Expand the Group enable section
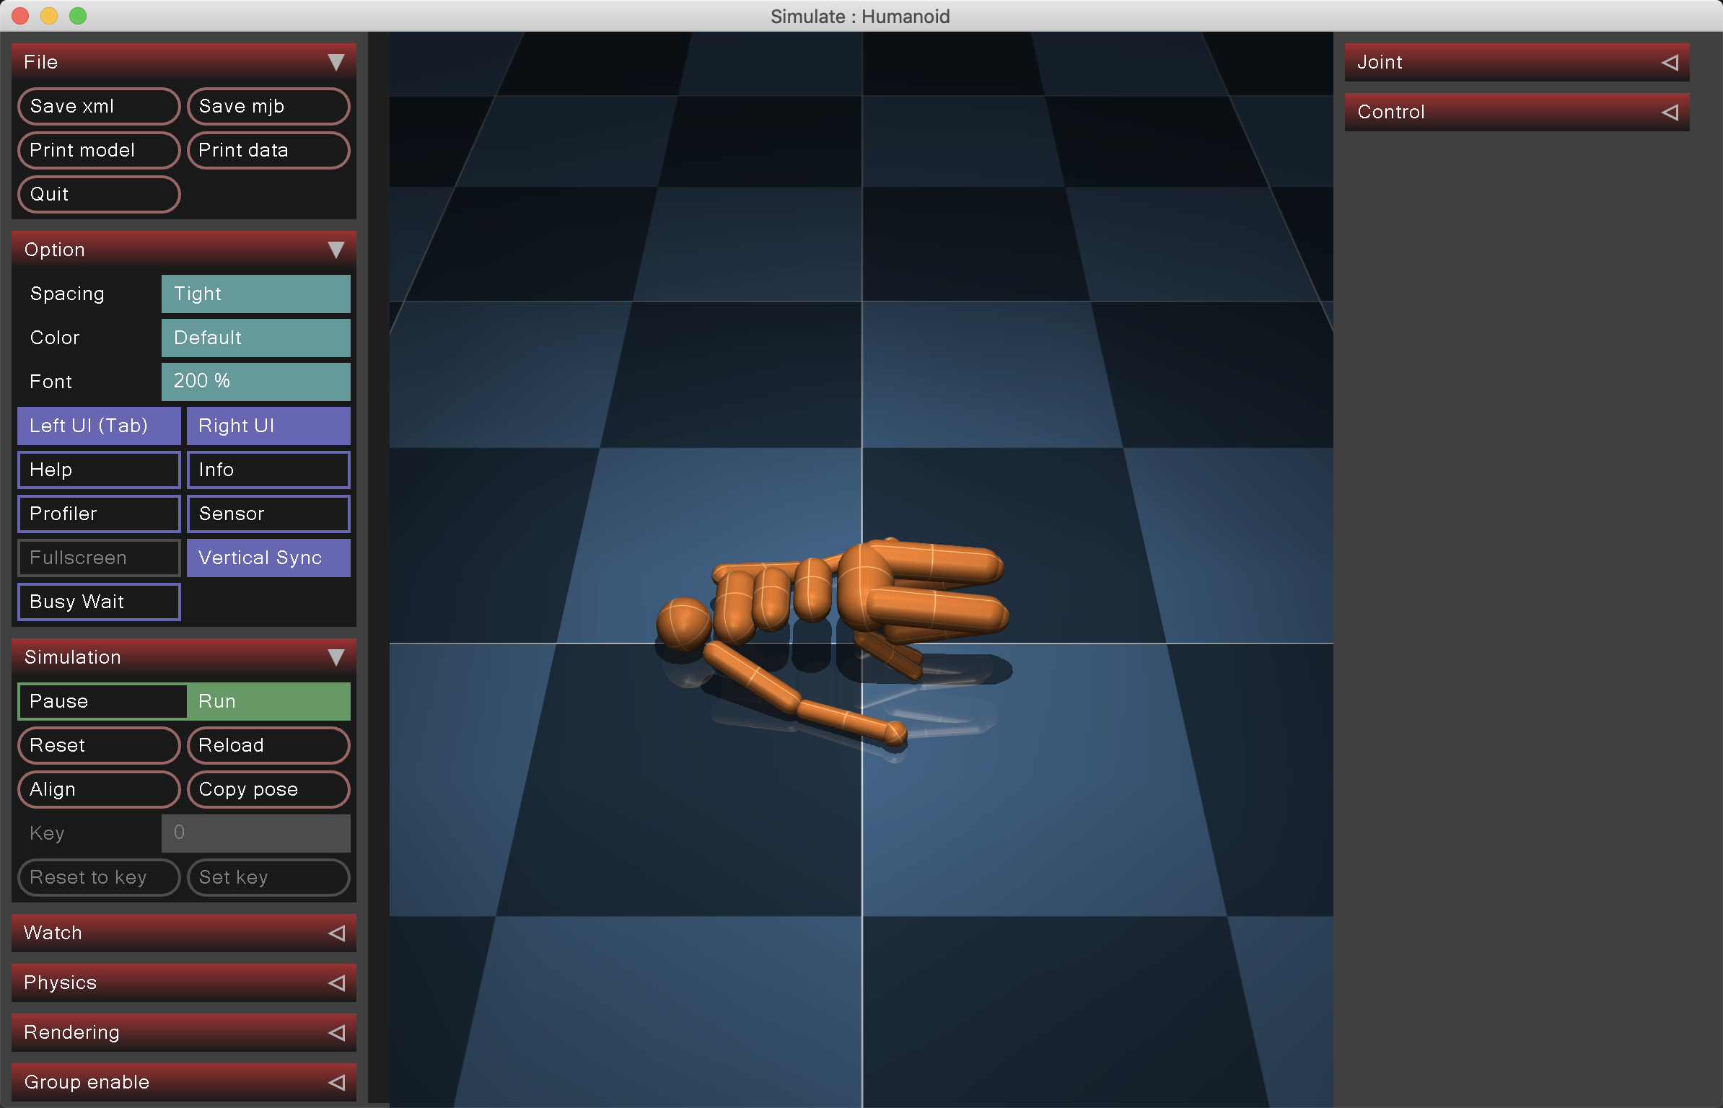Image resolution: width=1723 pixels, height=1108 pixels. coord(184,1081)
